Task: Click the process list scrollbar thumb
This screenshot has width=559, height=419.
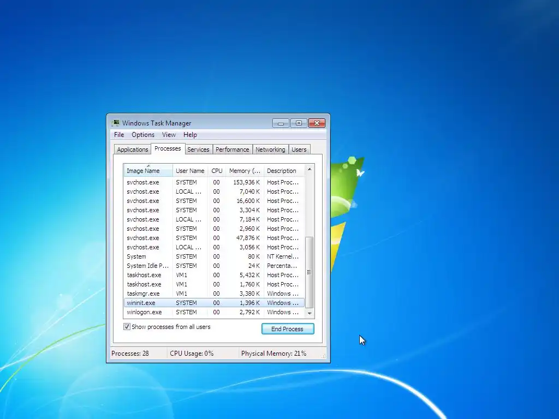Action: [310, 272]
